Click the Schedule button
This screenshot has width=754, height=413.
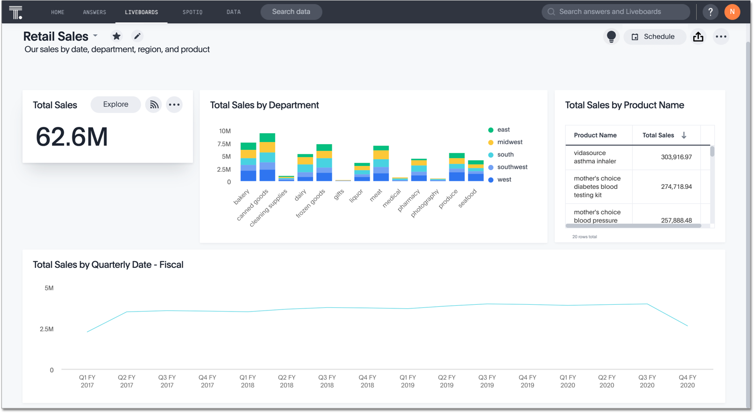pos(654,36)
